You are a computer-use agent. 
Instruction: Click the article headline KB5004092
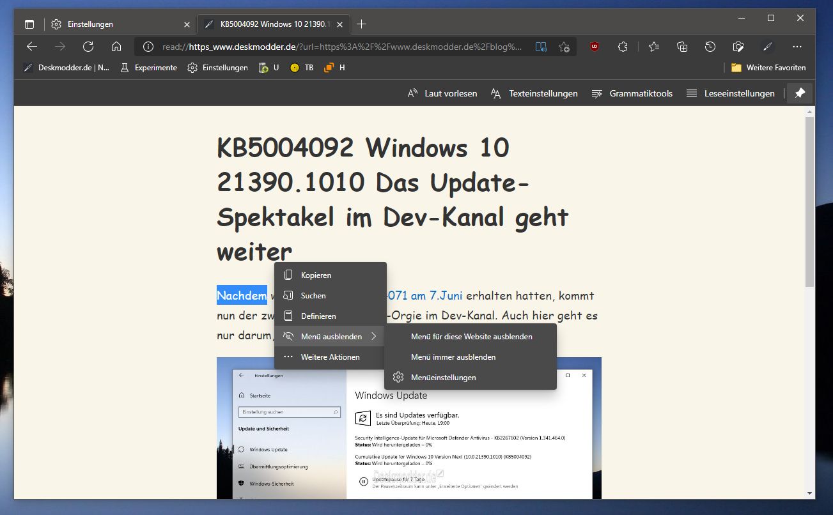(x=393, y=200)
